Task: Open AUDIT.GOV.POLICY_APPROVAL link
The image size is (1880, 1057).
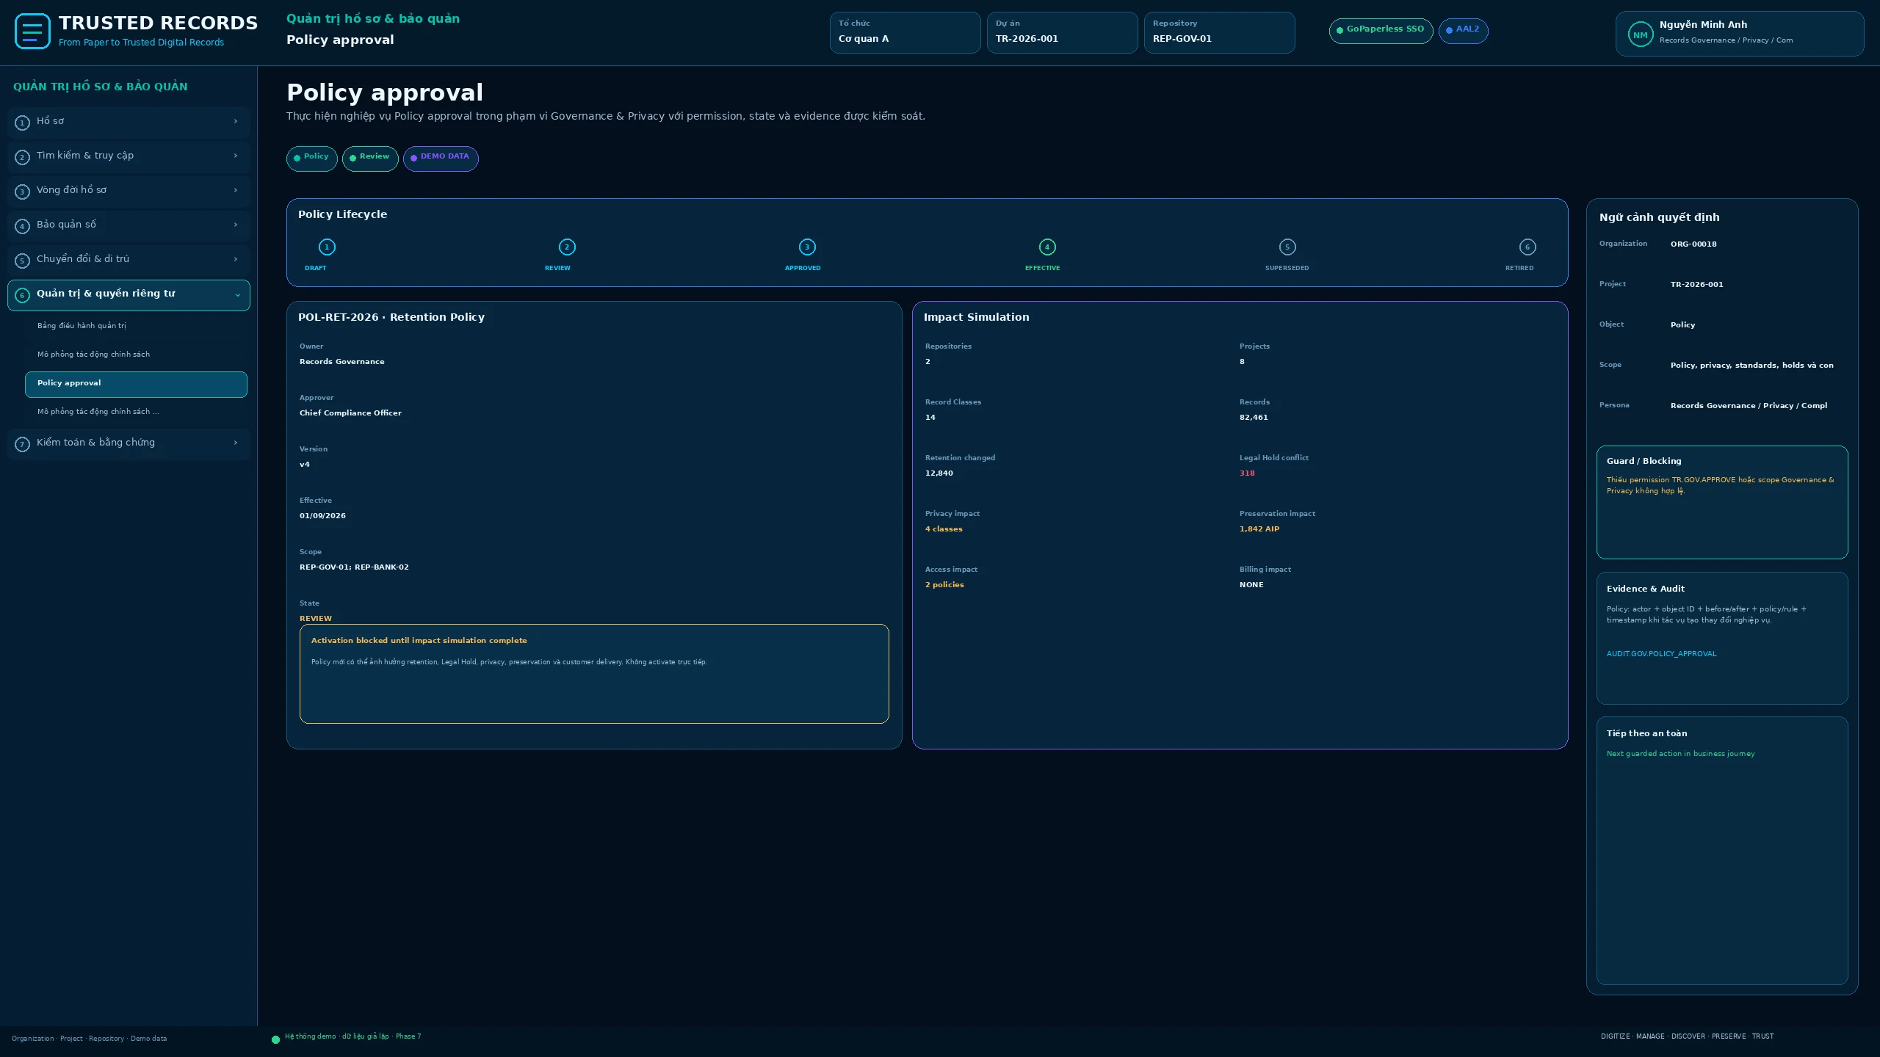Action: pos(1661,654)
